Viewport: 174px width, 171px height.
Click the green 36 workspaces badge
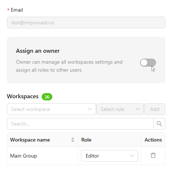coord(47,97)
